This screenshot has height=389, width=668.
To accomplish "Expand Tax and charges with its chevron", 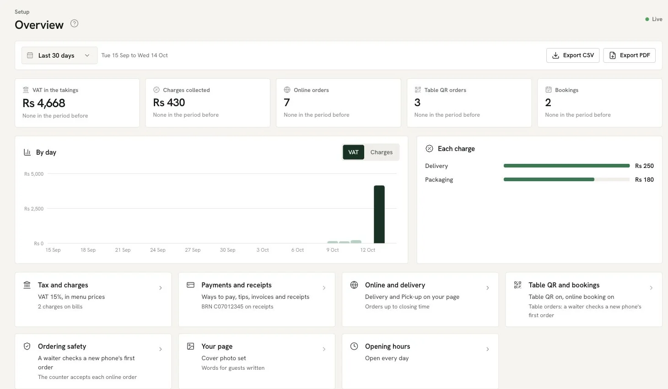I will tap(161, 288).
